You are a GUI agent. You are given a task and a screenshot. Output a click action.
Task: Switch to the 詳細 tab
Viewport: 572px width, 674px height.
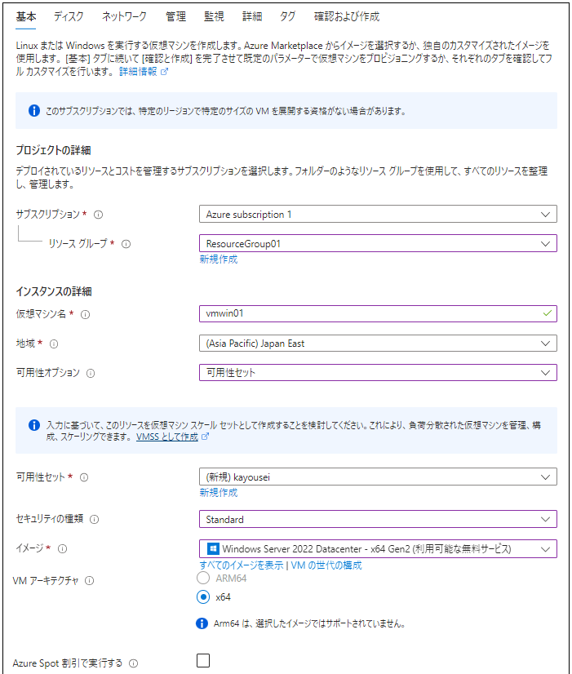click(x=252, y=17)
